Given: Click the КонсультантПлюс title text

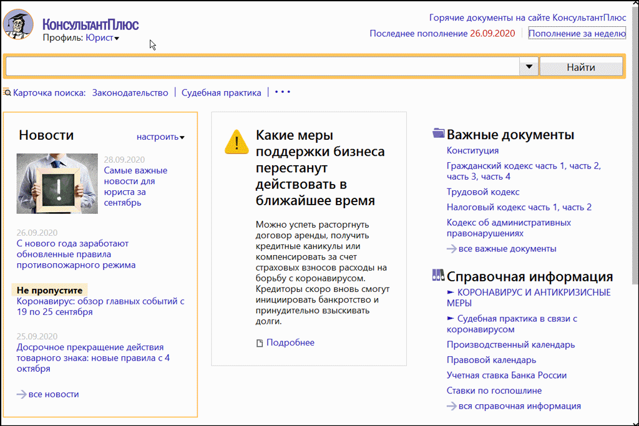Looking at the screenshot, I should click(90, 25).
